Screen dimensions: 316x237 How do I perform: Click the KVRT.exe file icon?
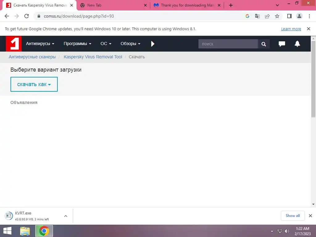pos(9,216)
